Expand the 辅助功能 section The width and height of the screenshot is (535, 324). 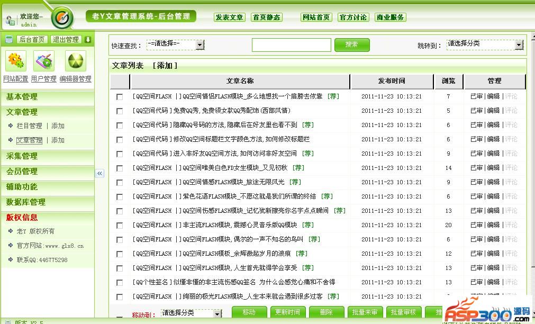click(47, 187)
